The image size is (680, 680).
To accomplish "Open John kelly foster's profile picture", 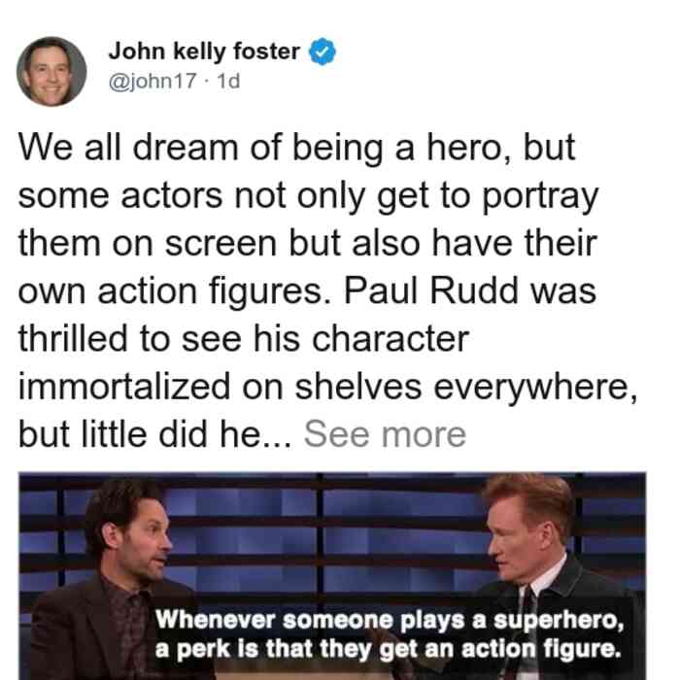I will [51, 72].
